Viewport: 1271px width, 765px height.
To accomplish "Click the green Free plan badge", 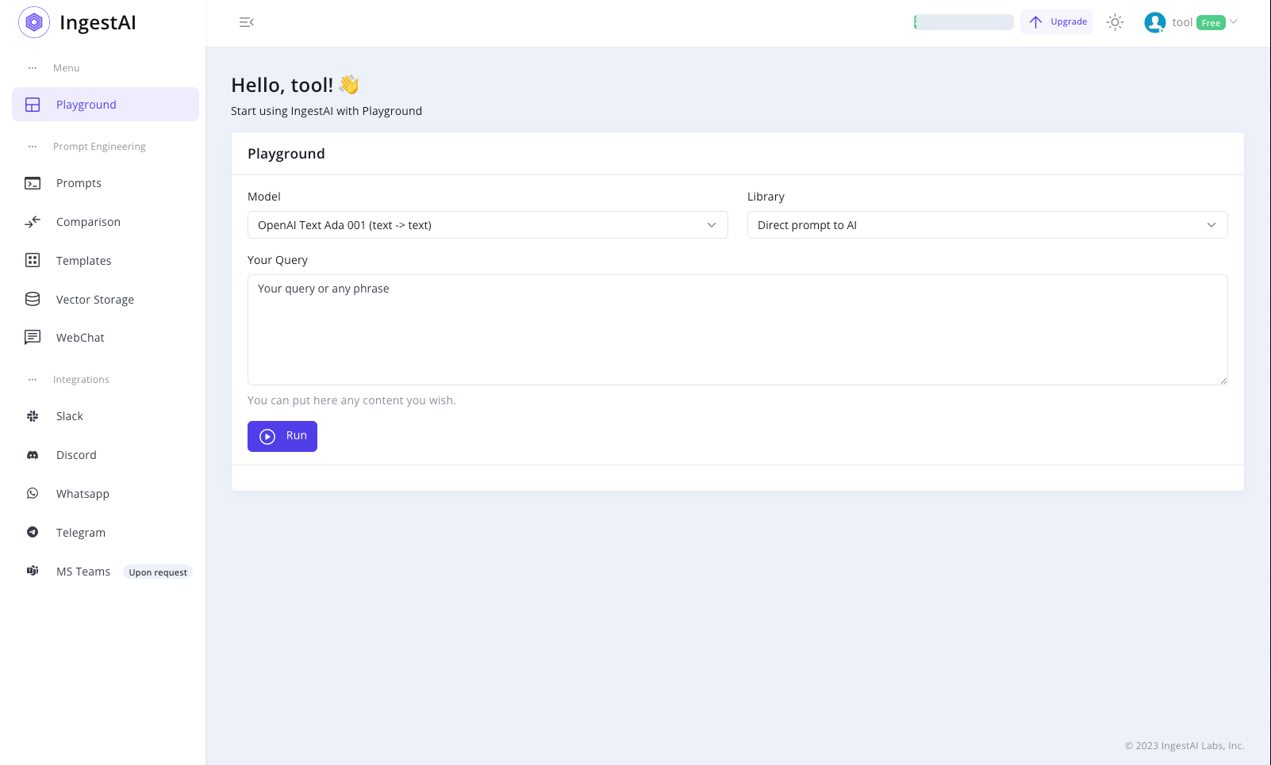I will tap(1211, 23).
